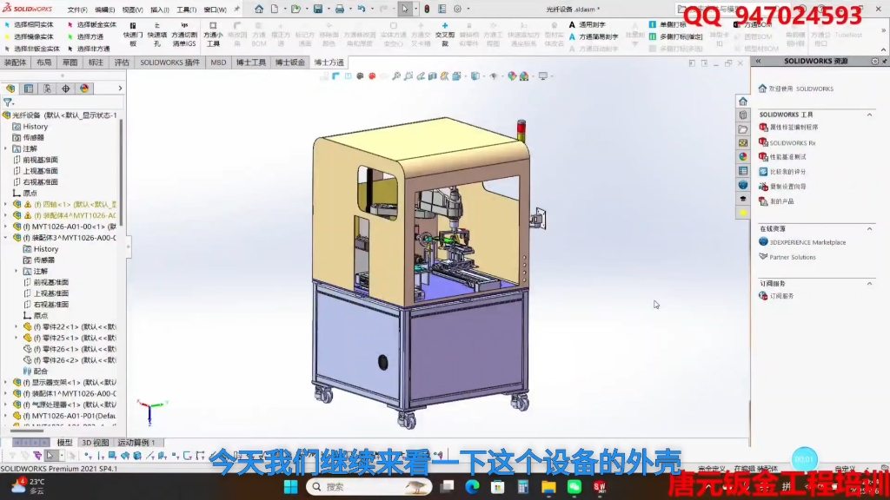This screenshot has height=500, width=890.
Task: Click the Home icon in the top toolbar
Action: (x=259, y=9)
